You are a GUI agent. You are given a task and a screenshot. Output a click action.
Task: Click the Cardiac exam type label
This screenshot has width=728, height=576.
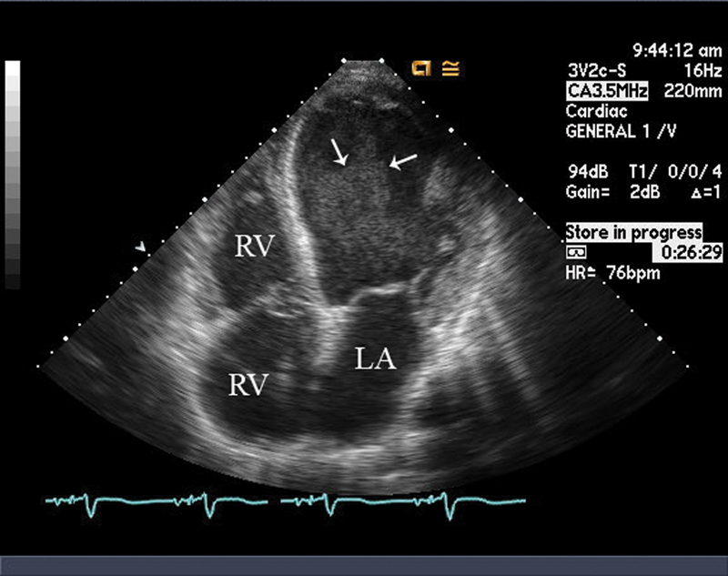point(592,111)
